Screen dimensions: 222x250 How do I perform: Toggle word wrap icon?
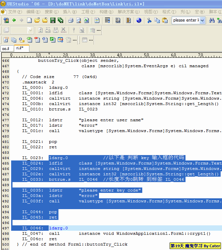coord(107,20)
